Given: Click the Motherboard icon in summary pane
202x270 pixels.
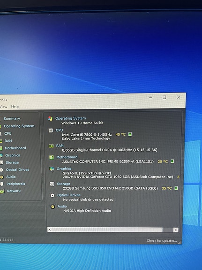Looking at the screenshot, I should (52, 157).
